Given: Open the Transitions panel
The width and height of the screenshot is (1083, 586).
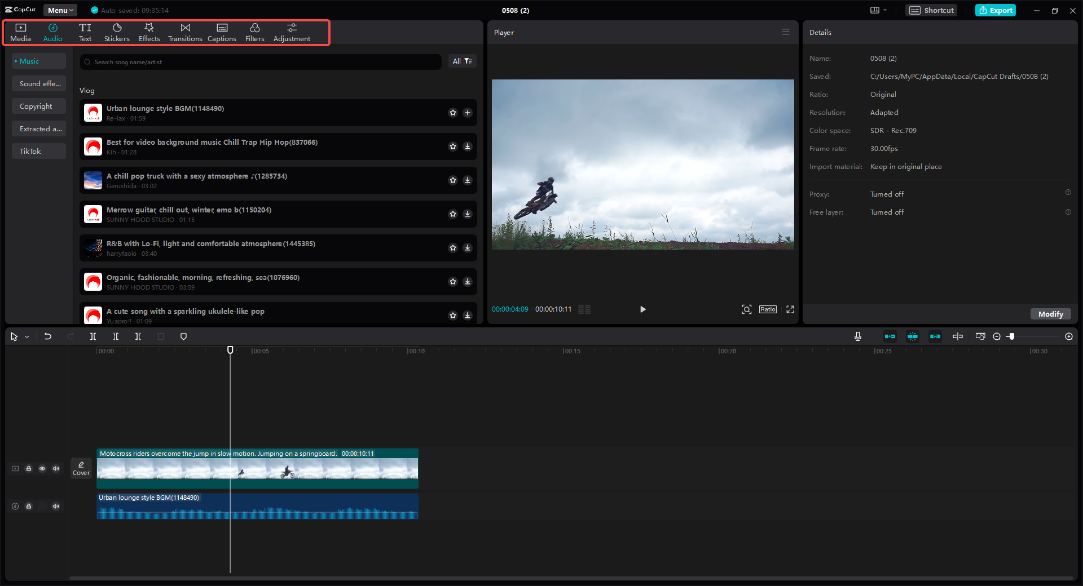Looking at the screenshot, I should 184,32.
